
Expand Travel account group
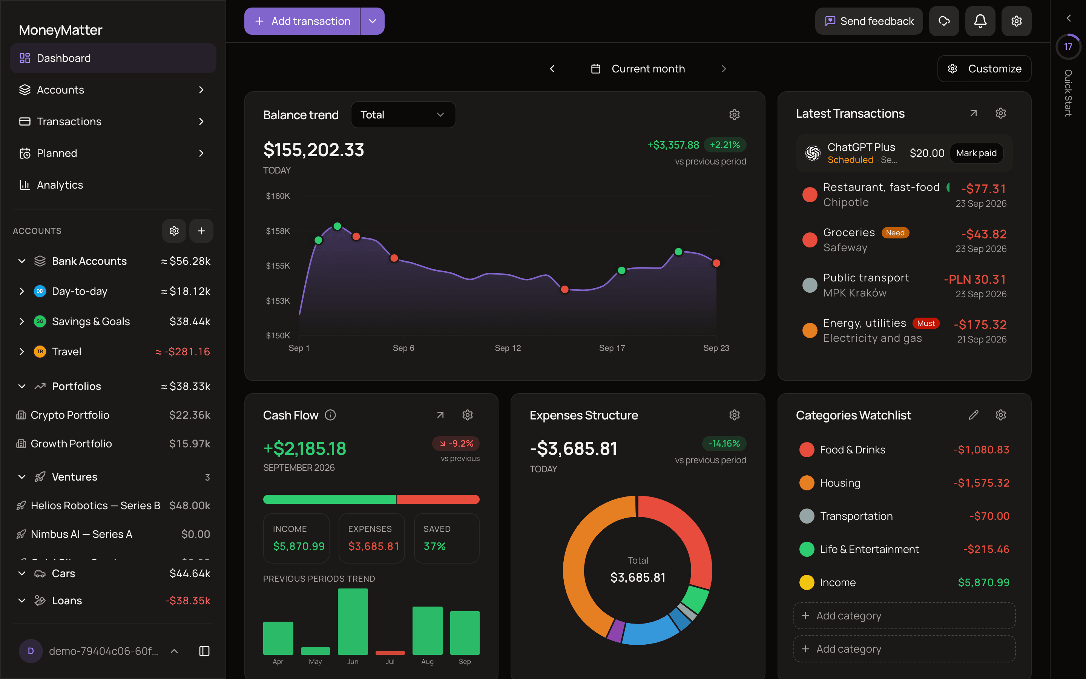21,352
